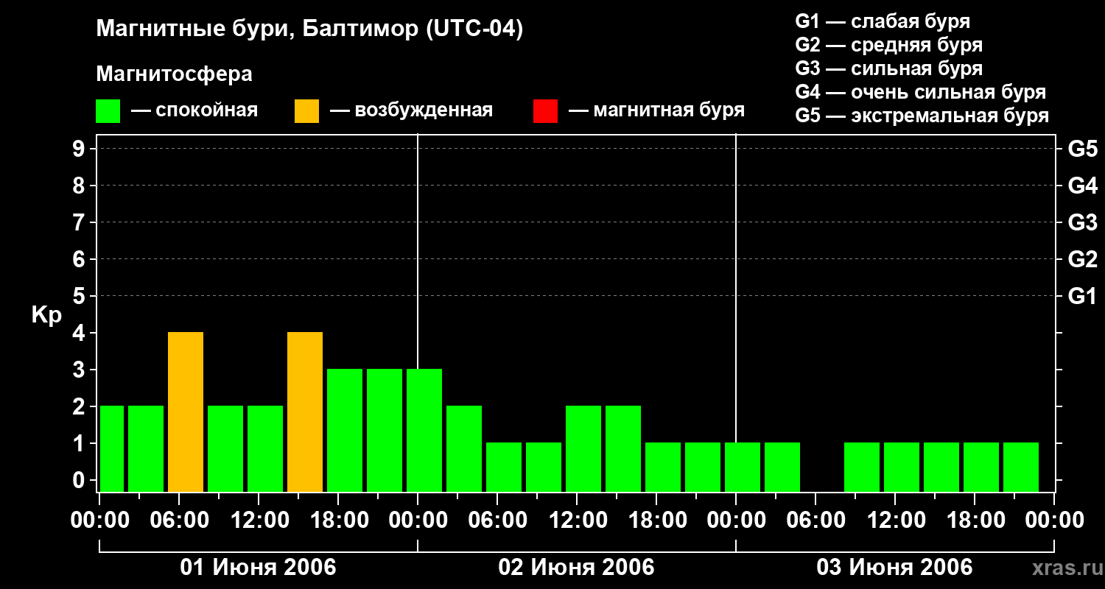1105x589 pixels.
Task: Click the final 00:00 label ending 03 Июня
Action: click(1054, 521)
